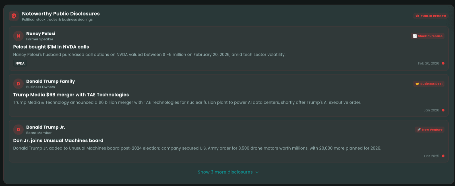Click Donald Trump Jr.'s D avatar
The width and height of the screenshot is (455, 186).
click(18, 130)
